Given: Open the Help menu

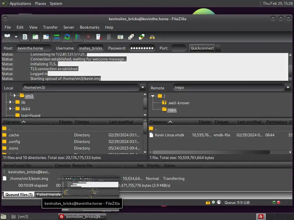Looking at the screenshot, I should pyautogui.click(x=109, y=27).
